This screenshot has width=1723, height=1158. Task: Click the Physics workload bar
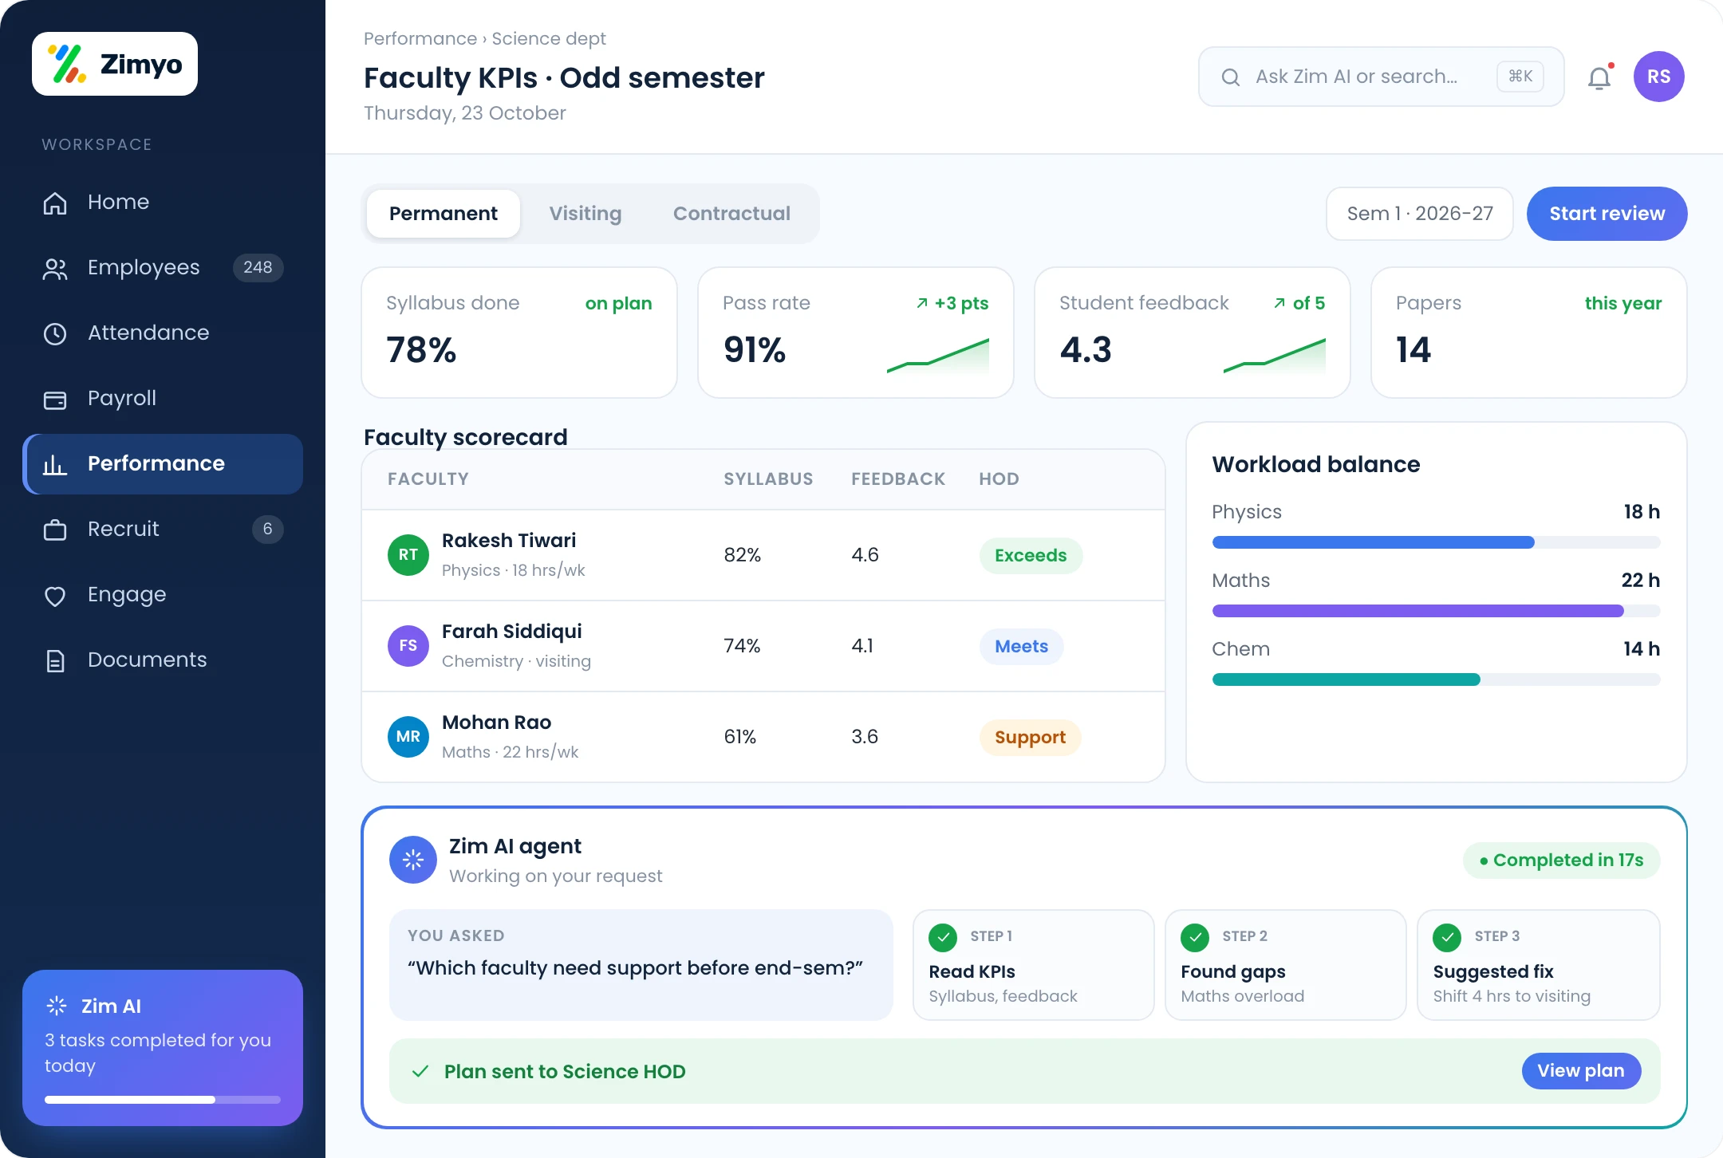click(1436, 542)
